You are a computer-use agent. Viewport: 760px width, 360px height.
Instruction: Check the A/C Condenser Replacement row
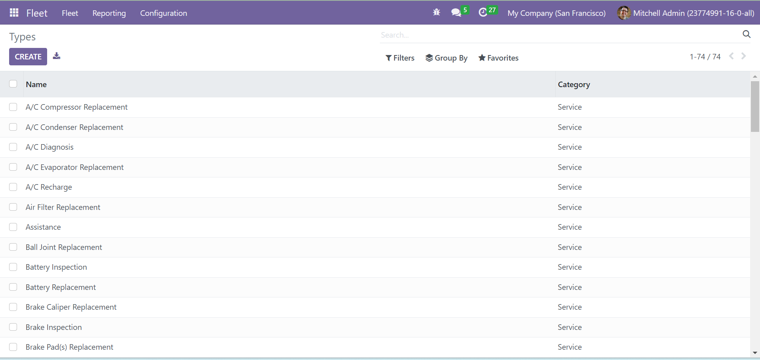[13, 127]
